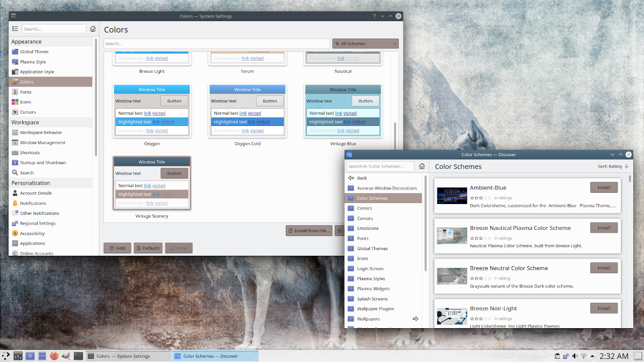Image resolution: width=644 pixels, height=362 pixels.
Task: Select the Vintage Scenery color scheme preview
Action: click(152, 183)
